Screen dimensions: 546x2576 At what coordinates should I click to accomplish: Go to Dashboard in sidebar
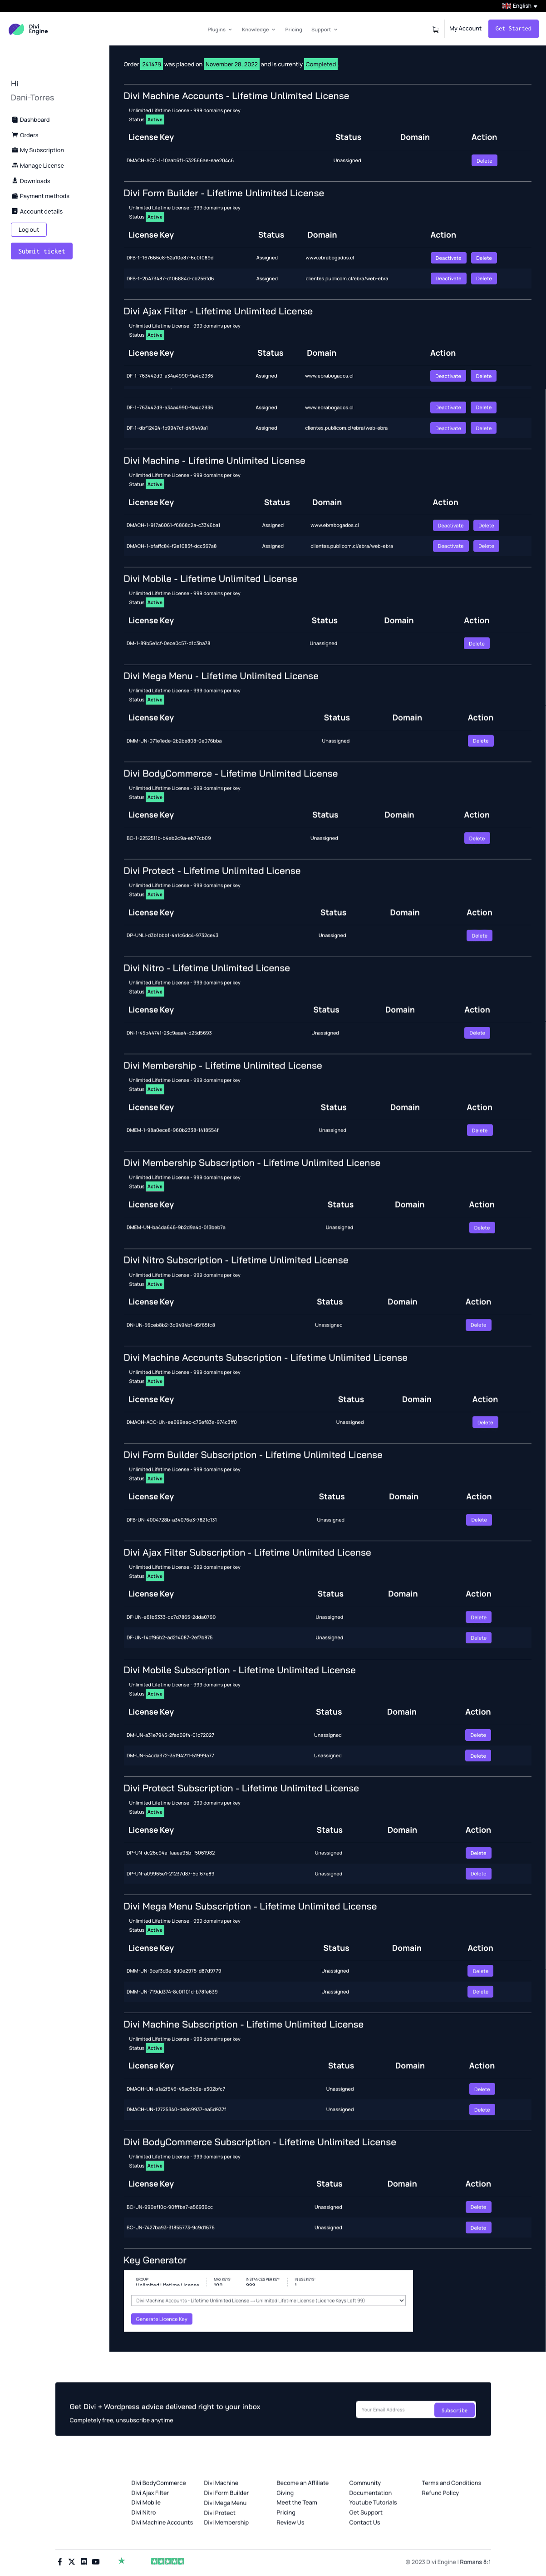pos(34,120)
